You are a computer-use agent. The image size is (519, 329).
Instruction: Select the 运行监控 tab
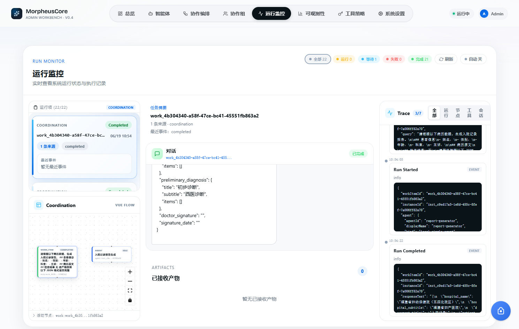(272, 14)
